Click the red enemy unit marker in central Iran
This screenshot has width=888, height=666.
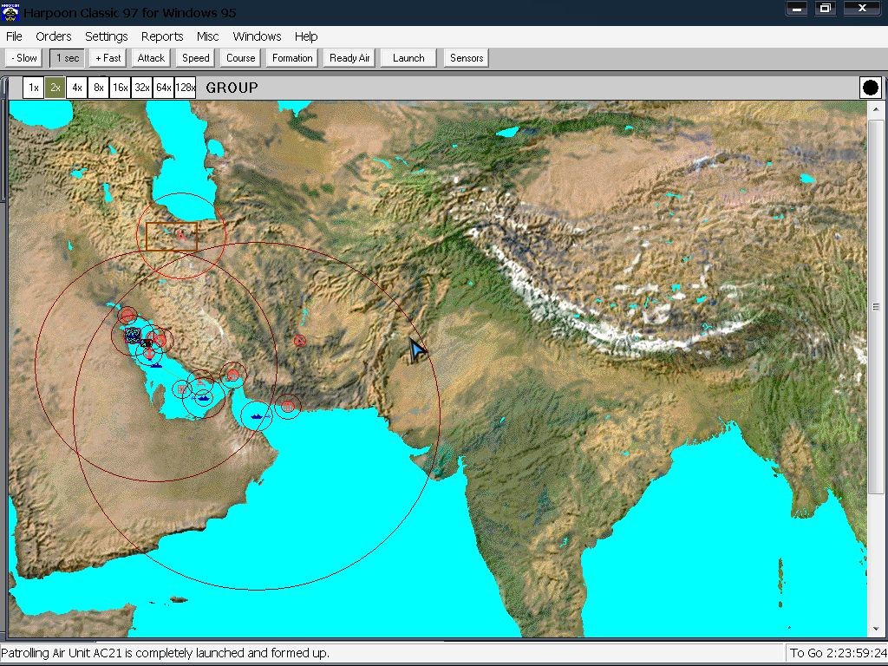point(299,341)
